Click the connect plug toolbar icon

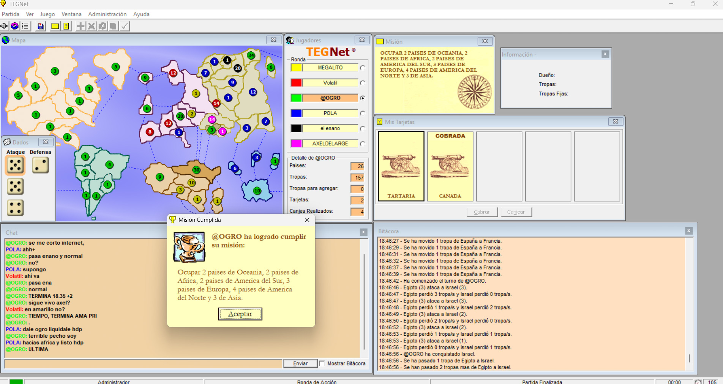pyautogui.click(x=4, y=26)
